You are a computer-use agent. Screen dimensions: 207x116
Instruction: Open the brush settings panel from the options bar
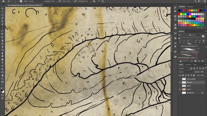[21, 1]
